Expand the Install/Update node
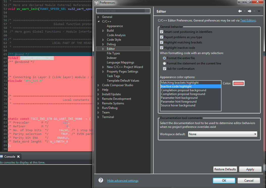 tap(99, 94)
